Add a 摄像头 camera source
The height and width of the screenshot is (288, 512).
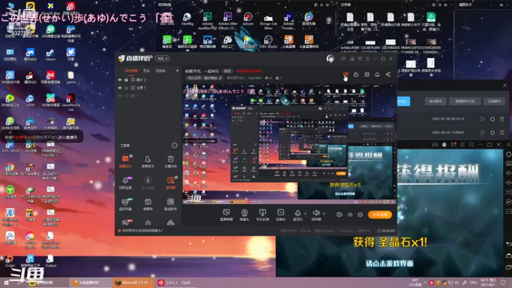pyautogui.click(x=244, y=215)
